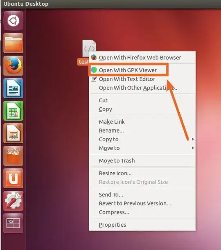
Task: Expand the Move to submenu arrow
Action: 193,148
